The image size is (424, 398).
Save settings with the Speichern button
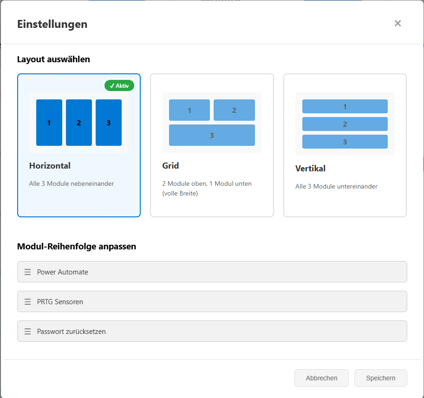(x=381, y=378)
